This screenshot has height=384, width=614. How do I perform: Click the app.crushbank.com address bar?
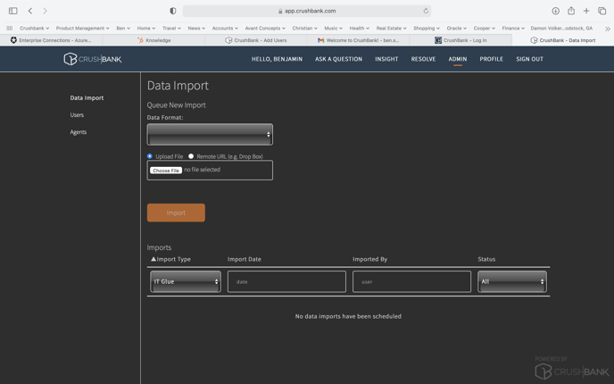[x=307, y=11]
